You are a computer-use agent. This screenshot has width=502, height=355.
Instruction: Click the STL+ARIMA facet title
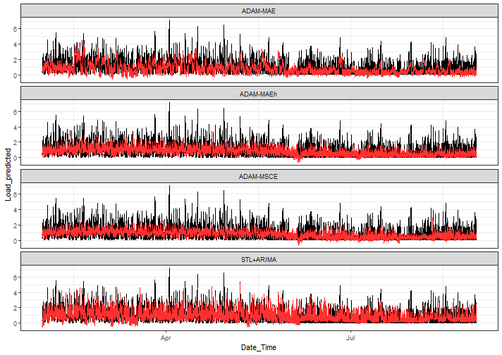click(x=259, y=260)
